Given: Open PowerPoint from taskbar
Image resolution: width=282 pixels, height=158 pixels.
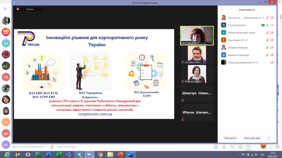Looking at the screenshot, I should click(x=120, y=154).
